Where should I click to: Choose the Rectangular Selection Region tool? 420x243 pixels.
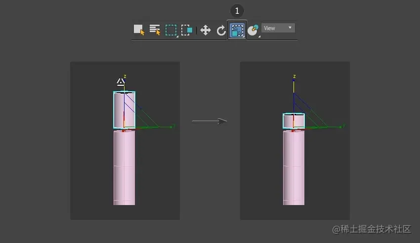click(x=171, y=30)
